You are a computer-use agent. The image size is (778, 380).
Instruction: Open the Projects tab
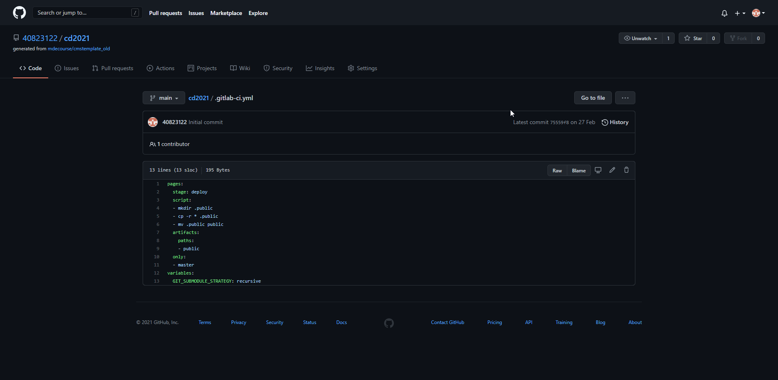tap(202, 68)
